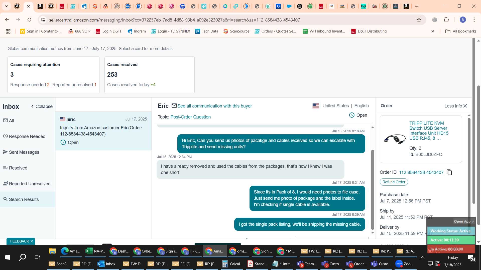Viewport: 481px width, 270px height.
Task: Open ScanSource bookmark
Action: [236, 31]
